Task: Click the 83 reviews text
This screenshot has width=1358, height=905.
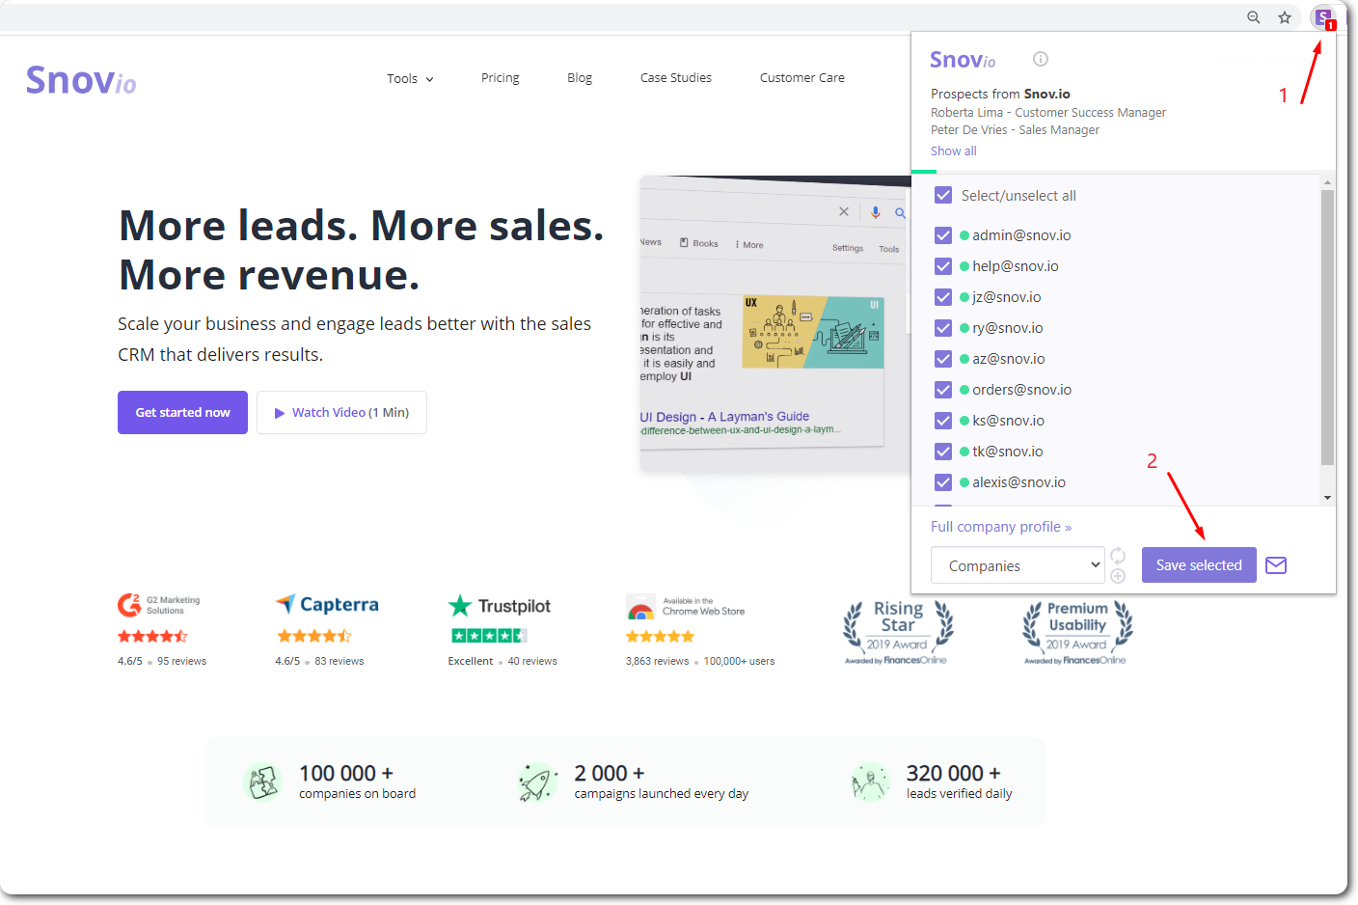Action: tap(339, 662)
